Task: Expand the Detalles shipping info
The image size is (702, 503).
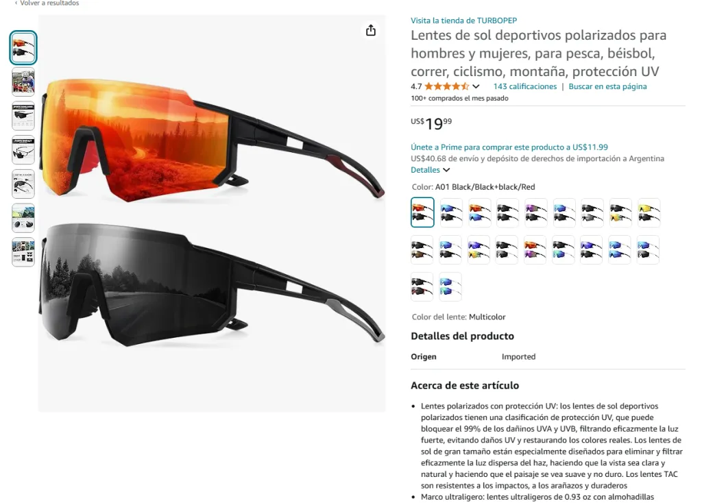Action: tap(431, 170)
